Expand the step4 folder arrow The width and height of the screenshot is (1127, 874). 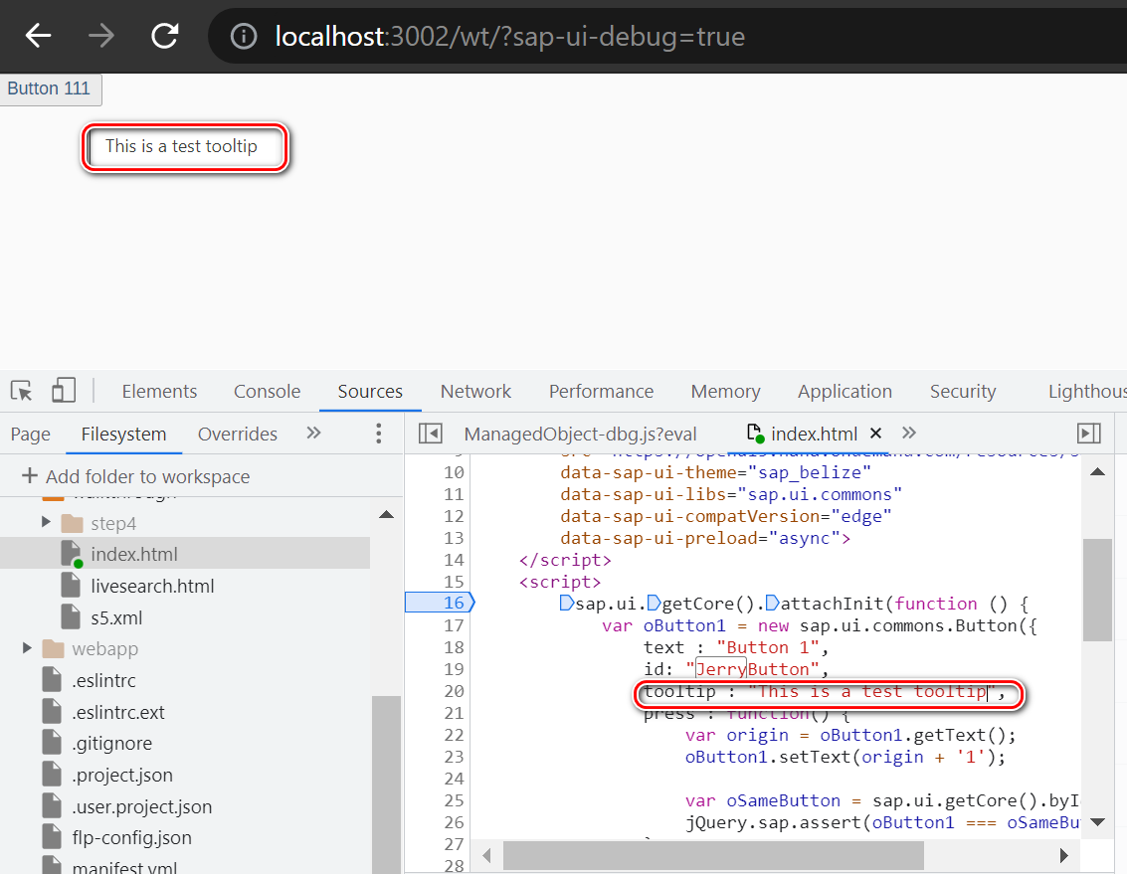click(46, 522)
